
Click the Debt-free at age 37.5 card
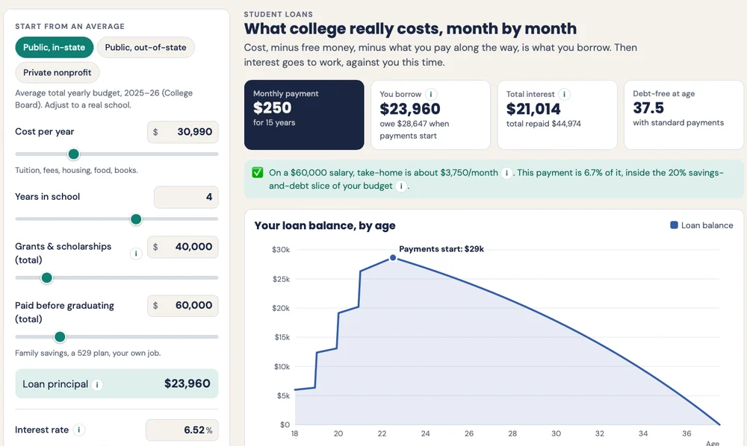(684, 115)
